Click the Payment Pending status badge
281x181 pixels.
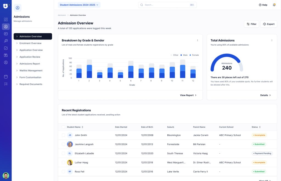(262, 153)
